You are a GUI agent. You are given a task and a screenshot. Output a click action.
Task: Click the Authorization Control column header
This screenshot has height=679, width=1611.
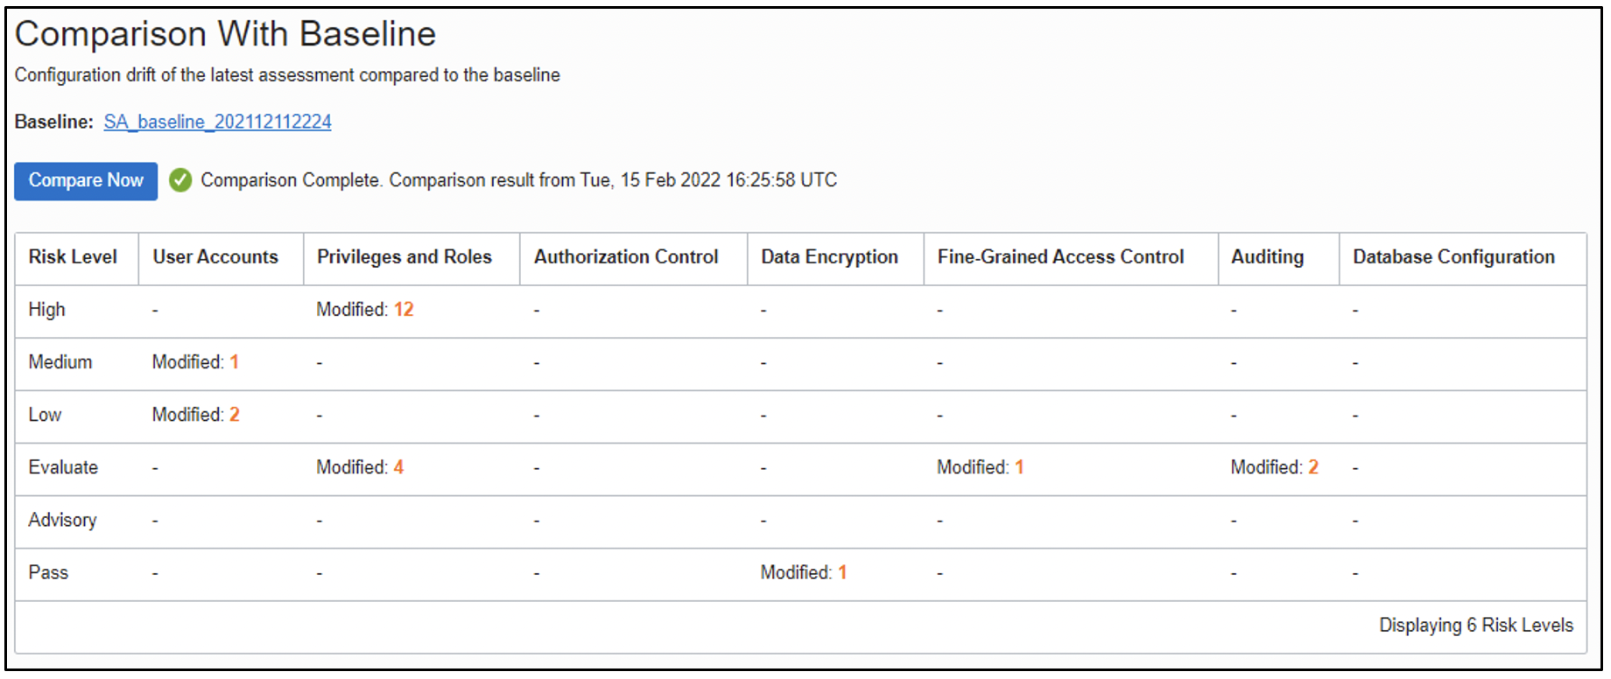[x=626, y=257]
